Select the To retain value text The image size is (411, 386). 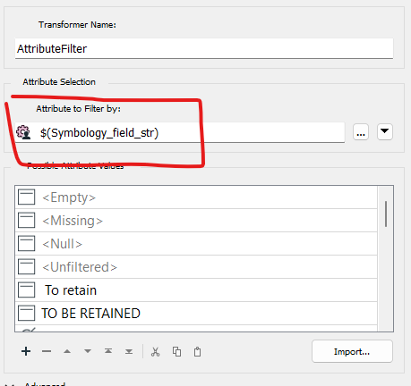(71, 290)
